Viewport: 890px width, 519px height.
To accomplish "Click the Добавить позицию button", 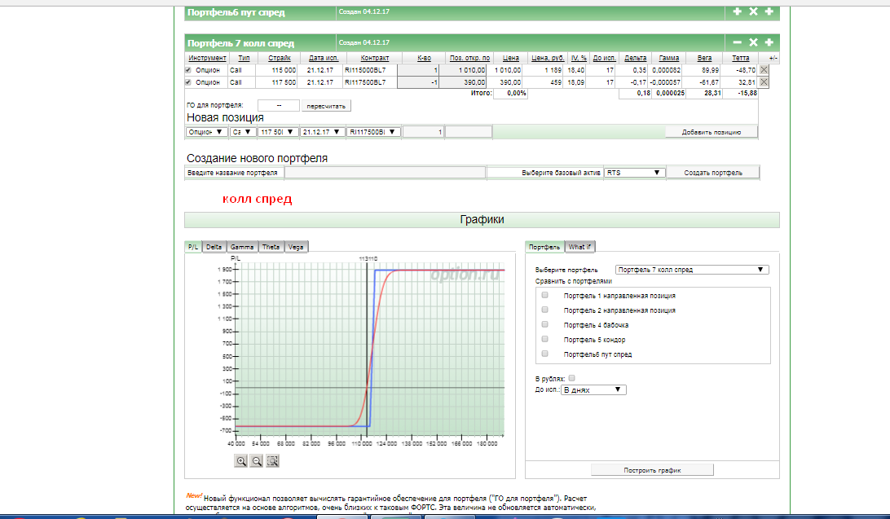I will pos(712,132).
